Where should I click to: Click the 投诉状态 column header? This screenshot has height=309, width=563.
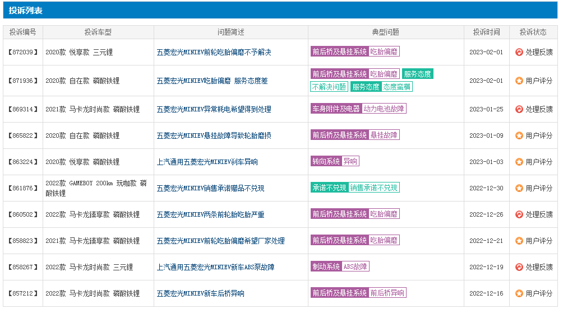tap(533, 32)
